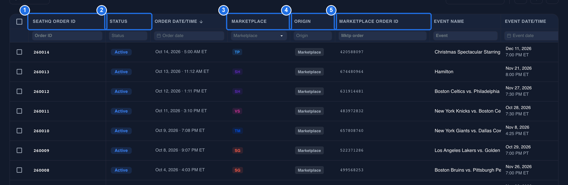The image size is (568, 185).
Task: Click event date Dec 11, 2026
Action: point(518,48)
